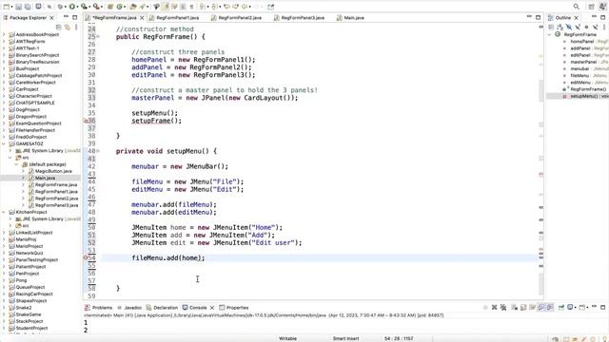This screenshot has height=342, width=609.
Task: Collapse the KitchenProject tree node
Action: (x=4, y=212)
